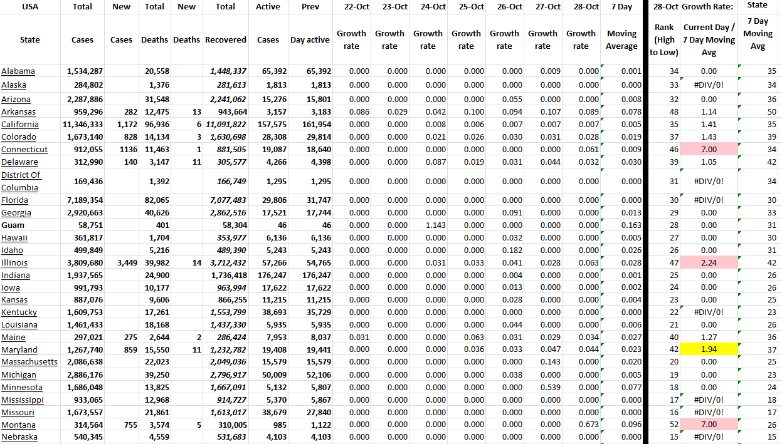This screenshot has width=782, height=444.
Task: Open the Florida state link
Action: point(16,200)
